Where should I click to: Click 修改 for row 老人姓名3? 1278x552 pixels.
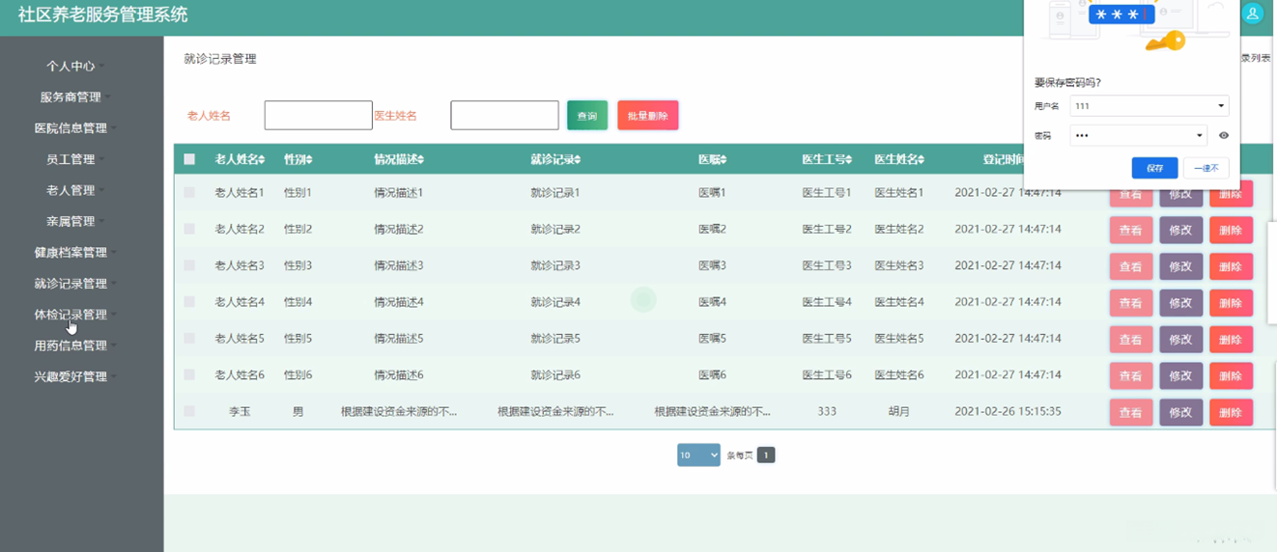tap(1180, 267)
